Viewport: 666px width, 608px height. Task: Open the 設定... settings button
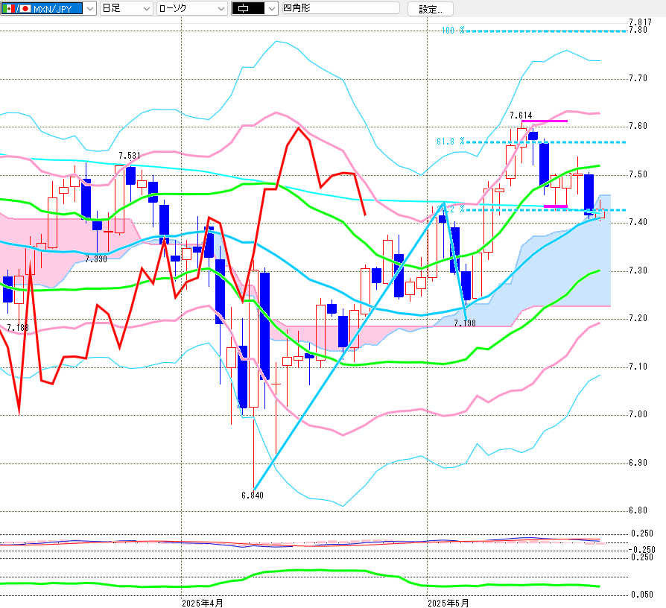431,10
